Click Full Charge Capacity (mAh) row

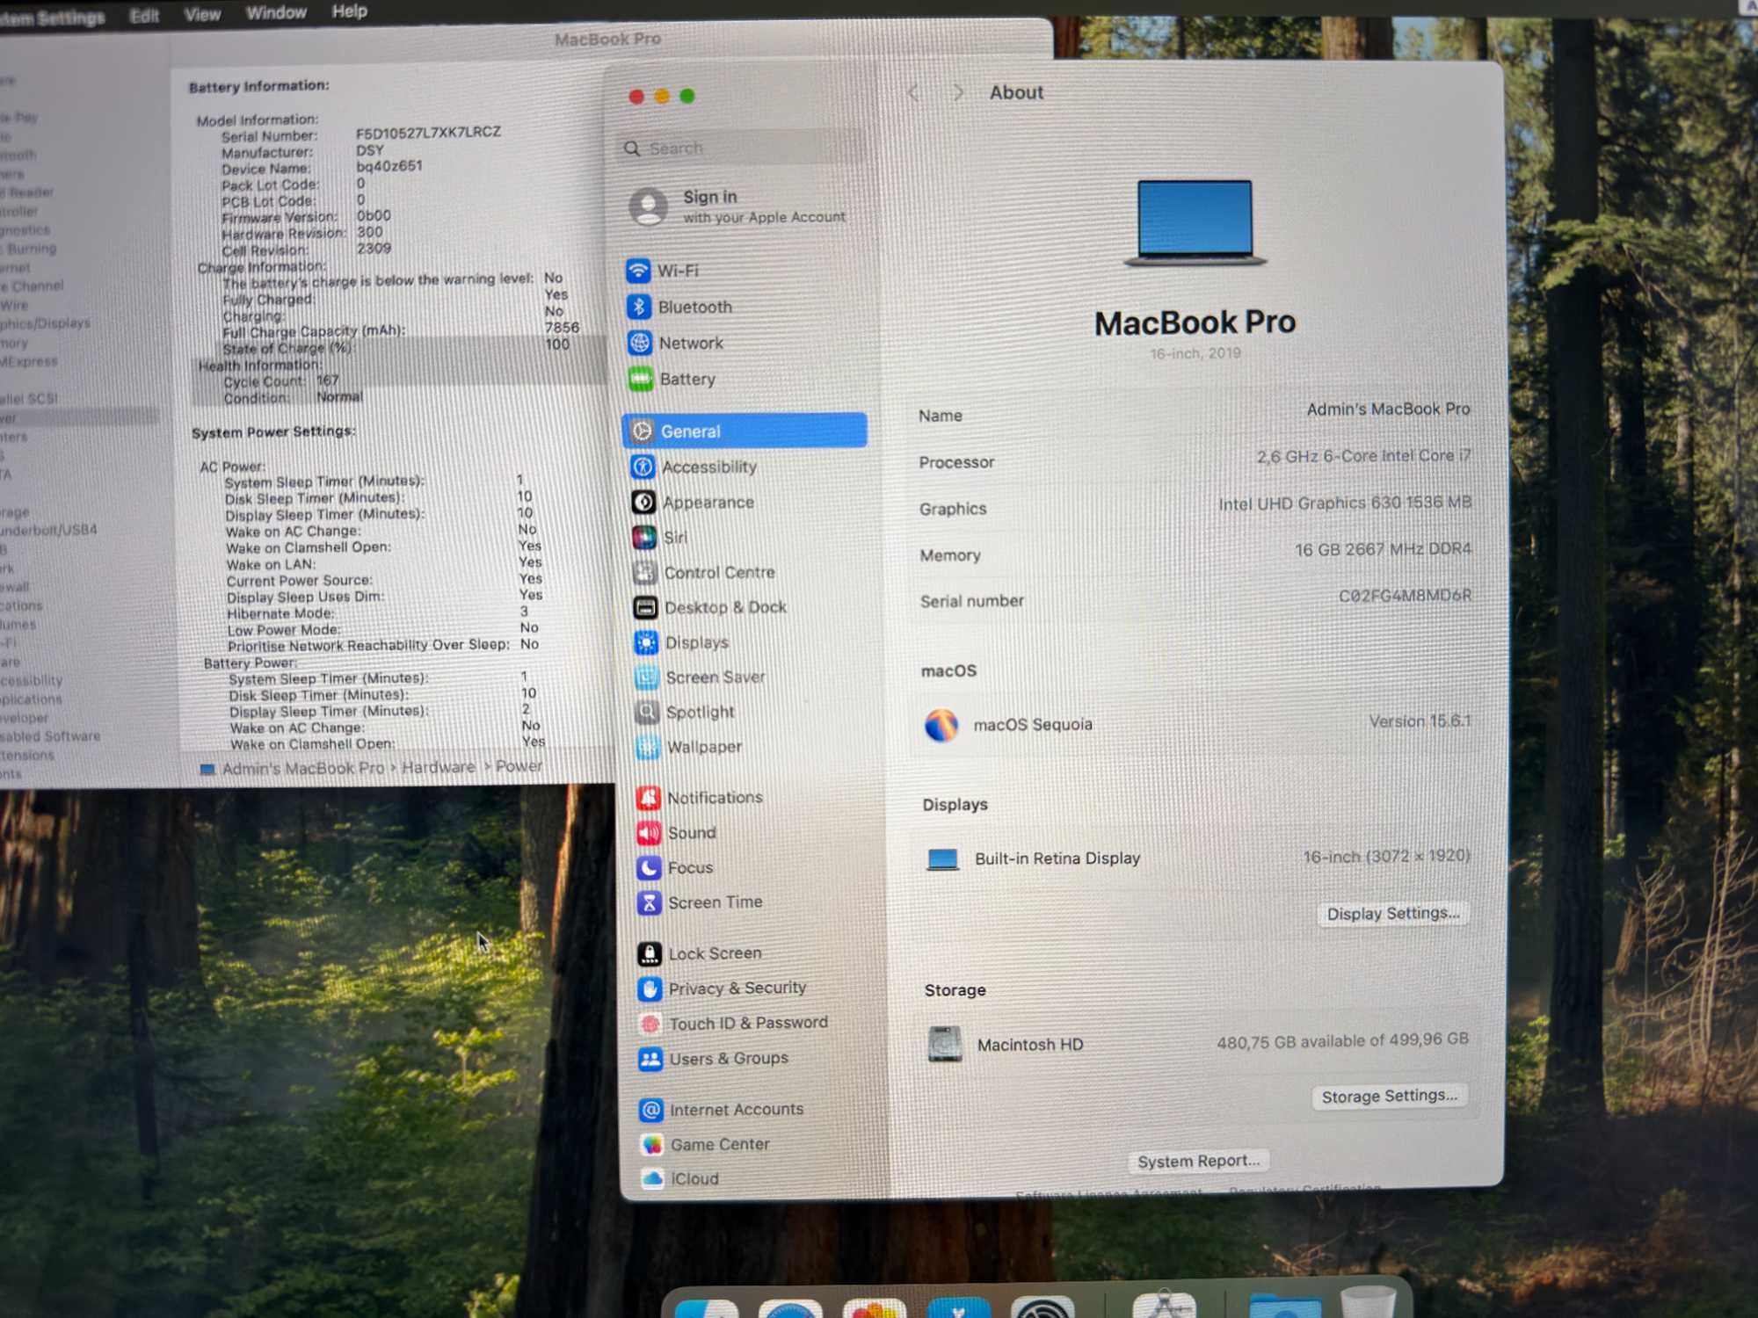click(x=400, y=330)
